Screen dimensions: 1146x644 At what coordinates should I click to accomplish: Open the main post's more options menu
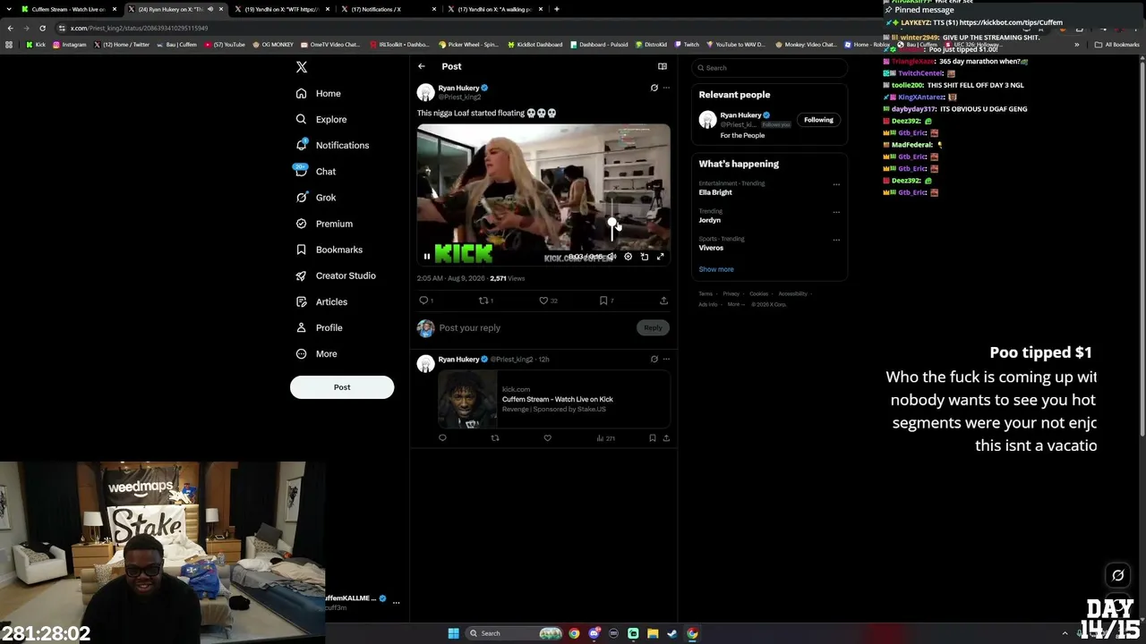[666, 88]
